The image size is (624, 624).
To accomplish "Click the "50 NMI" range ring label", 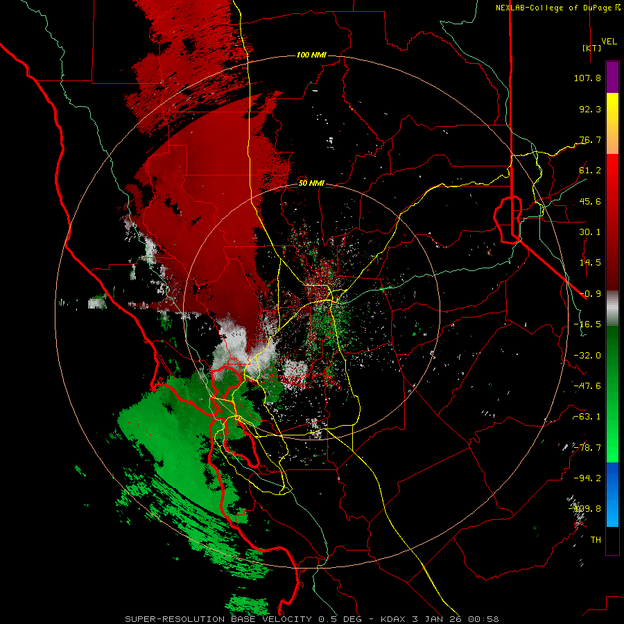I will (311, 183).
